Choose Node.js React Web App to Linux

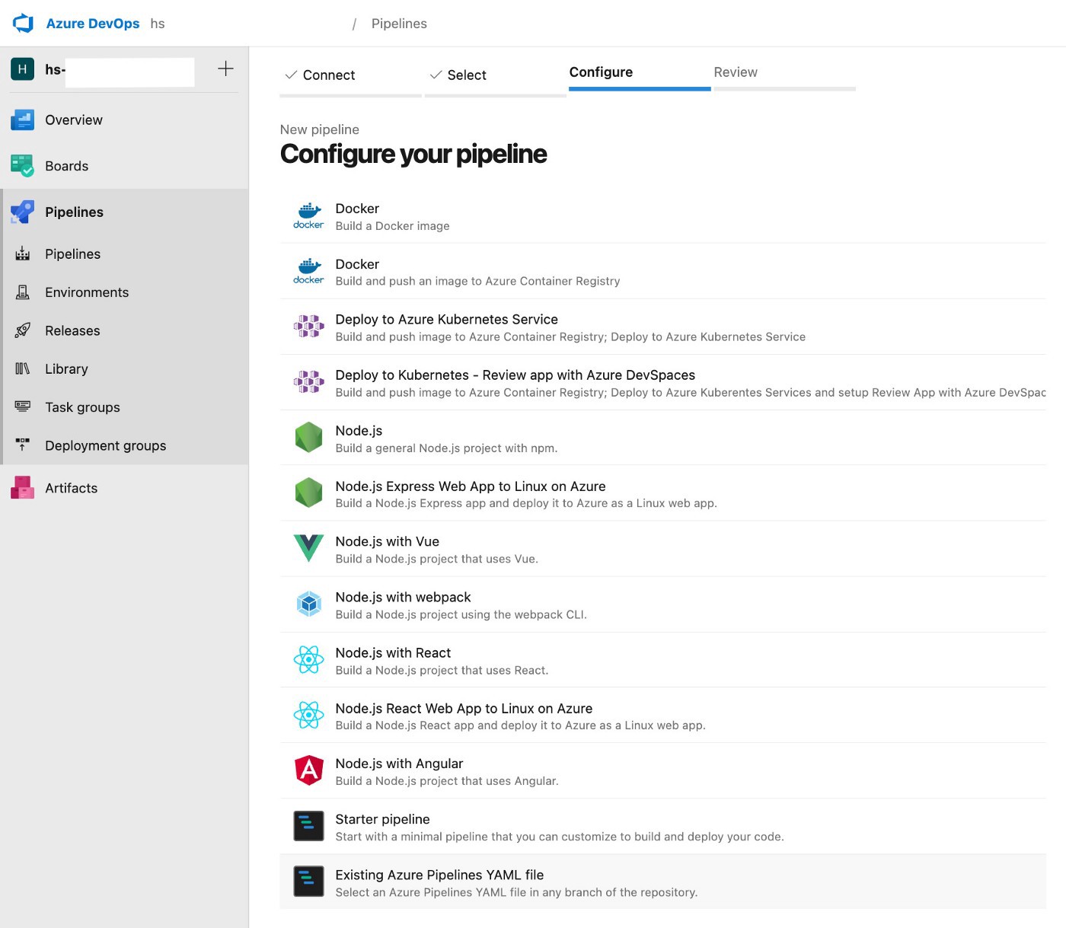coord(662,716)
